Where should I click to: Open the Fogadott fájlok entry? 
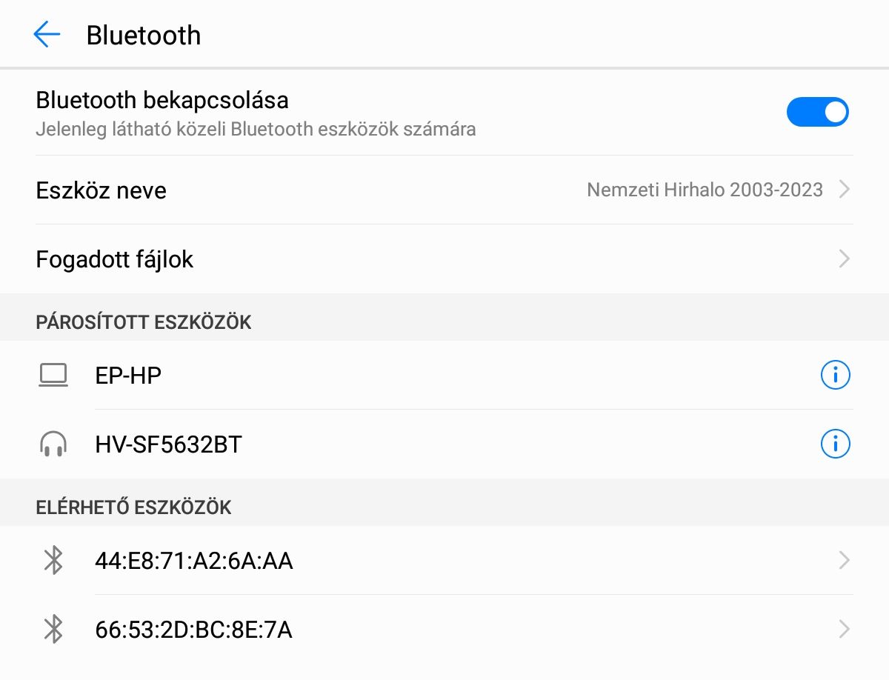[115, 259]
